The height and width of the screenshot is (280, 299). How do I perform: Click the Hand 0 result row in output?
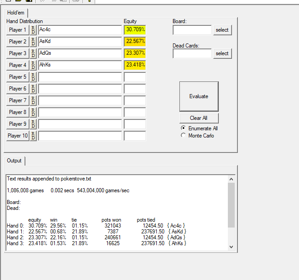tap(96, 226)
